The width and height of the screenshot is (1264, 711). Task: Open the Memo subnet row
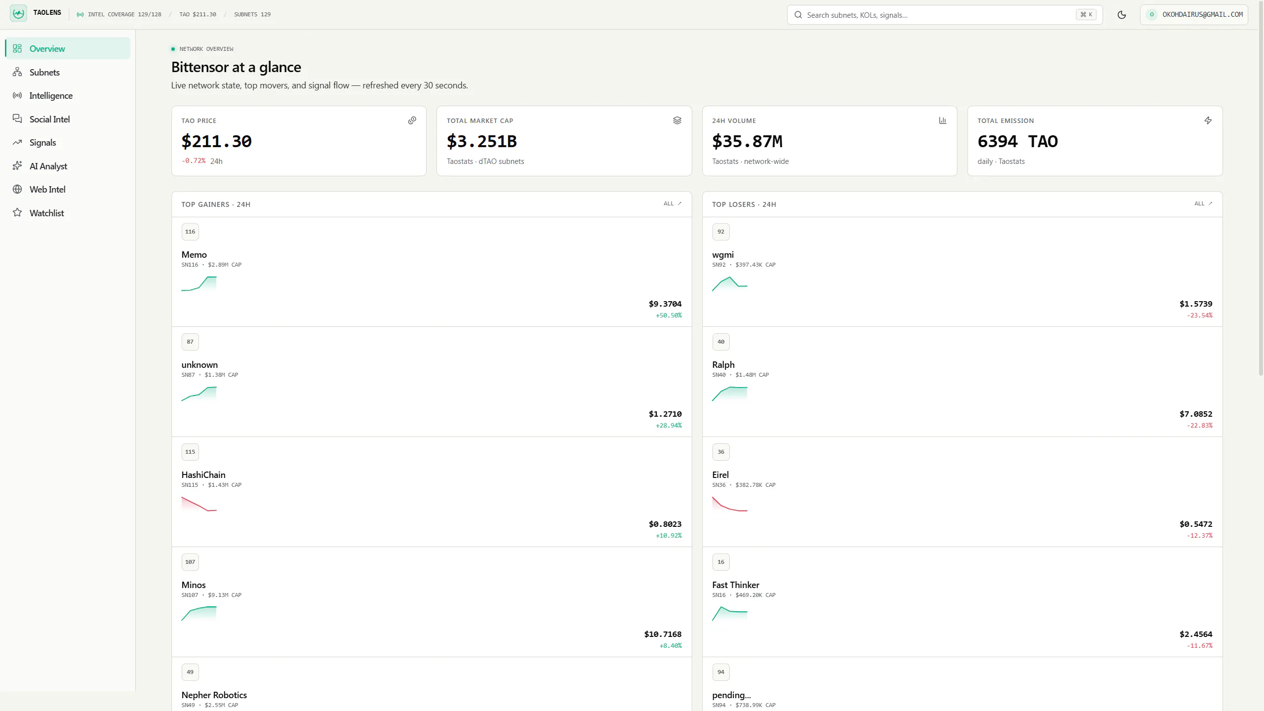point(432,272)
